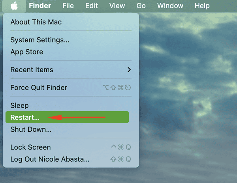Launch App Store from the menu

coord(26,52)
